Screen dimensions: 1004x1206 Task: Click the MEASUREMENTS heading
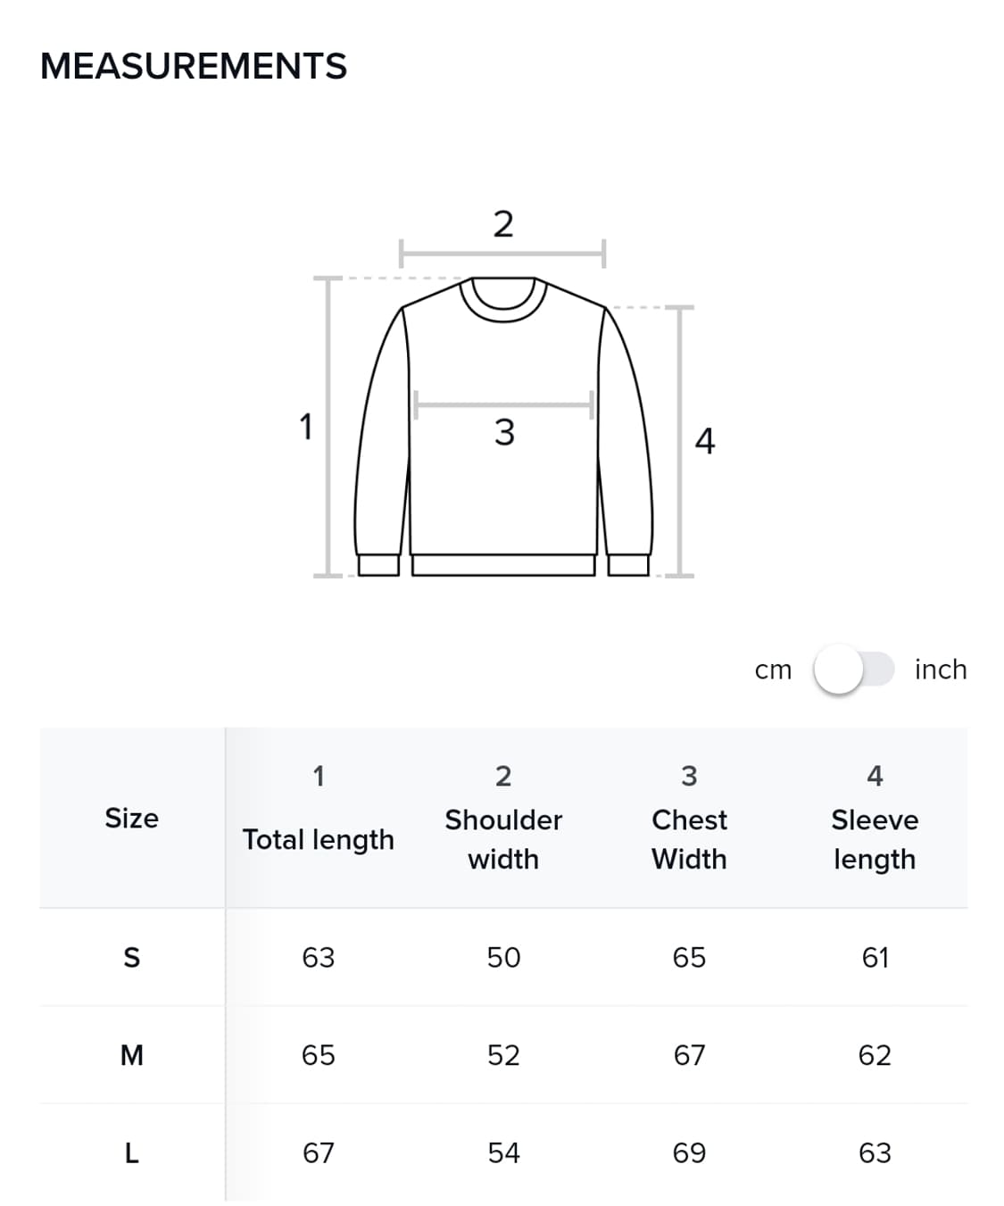coord(194,66)
